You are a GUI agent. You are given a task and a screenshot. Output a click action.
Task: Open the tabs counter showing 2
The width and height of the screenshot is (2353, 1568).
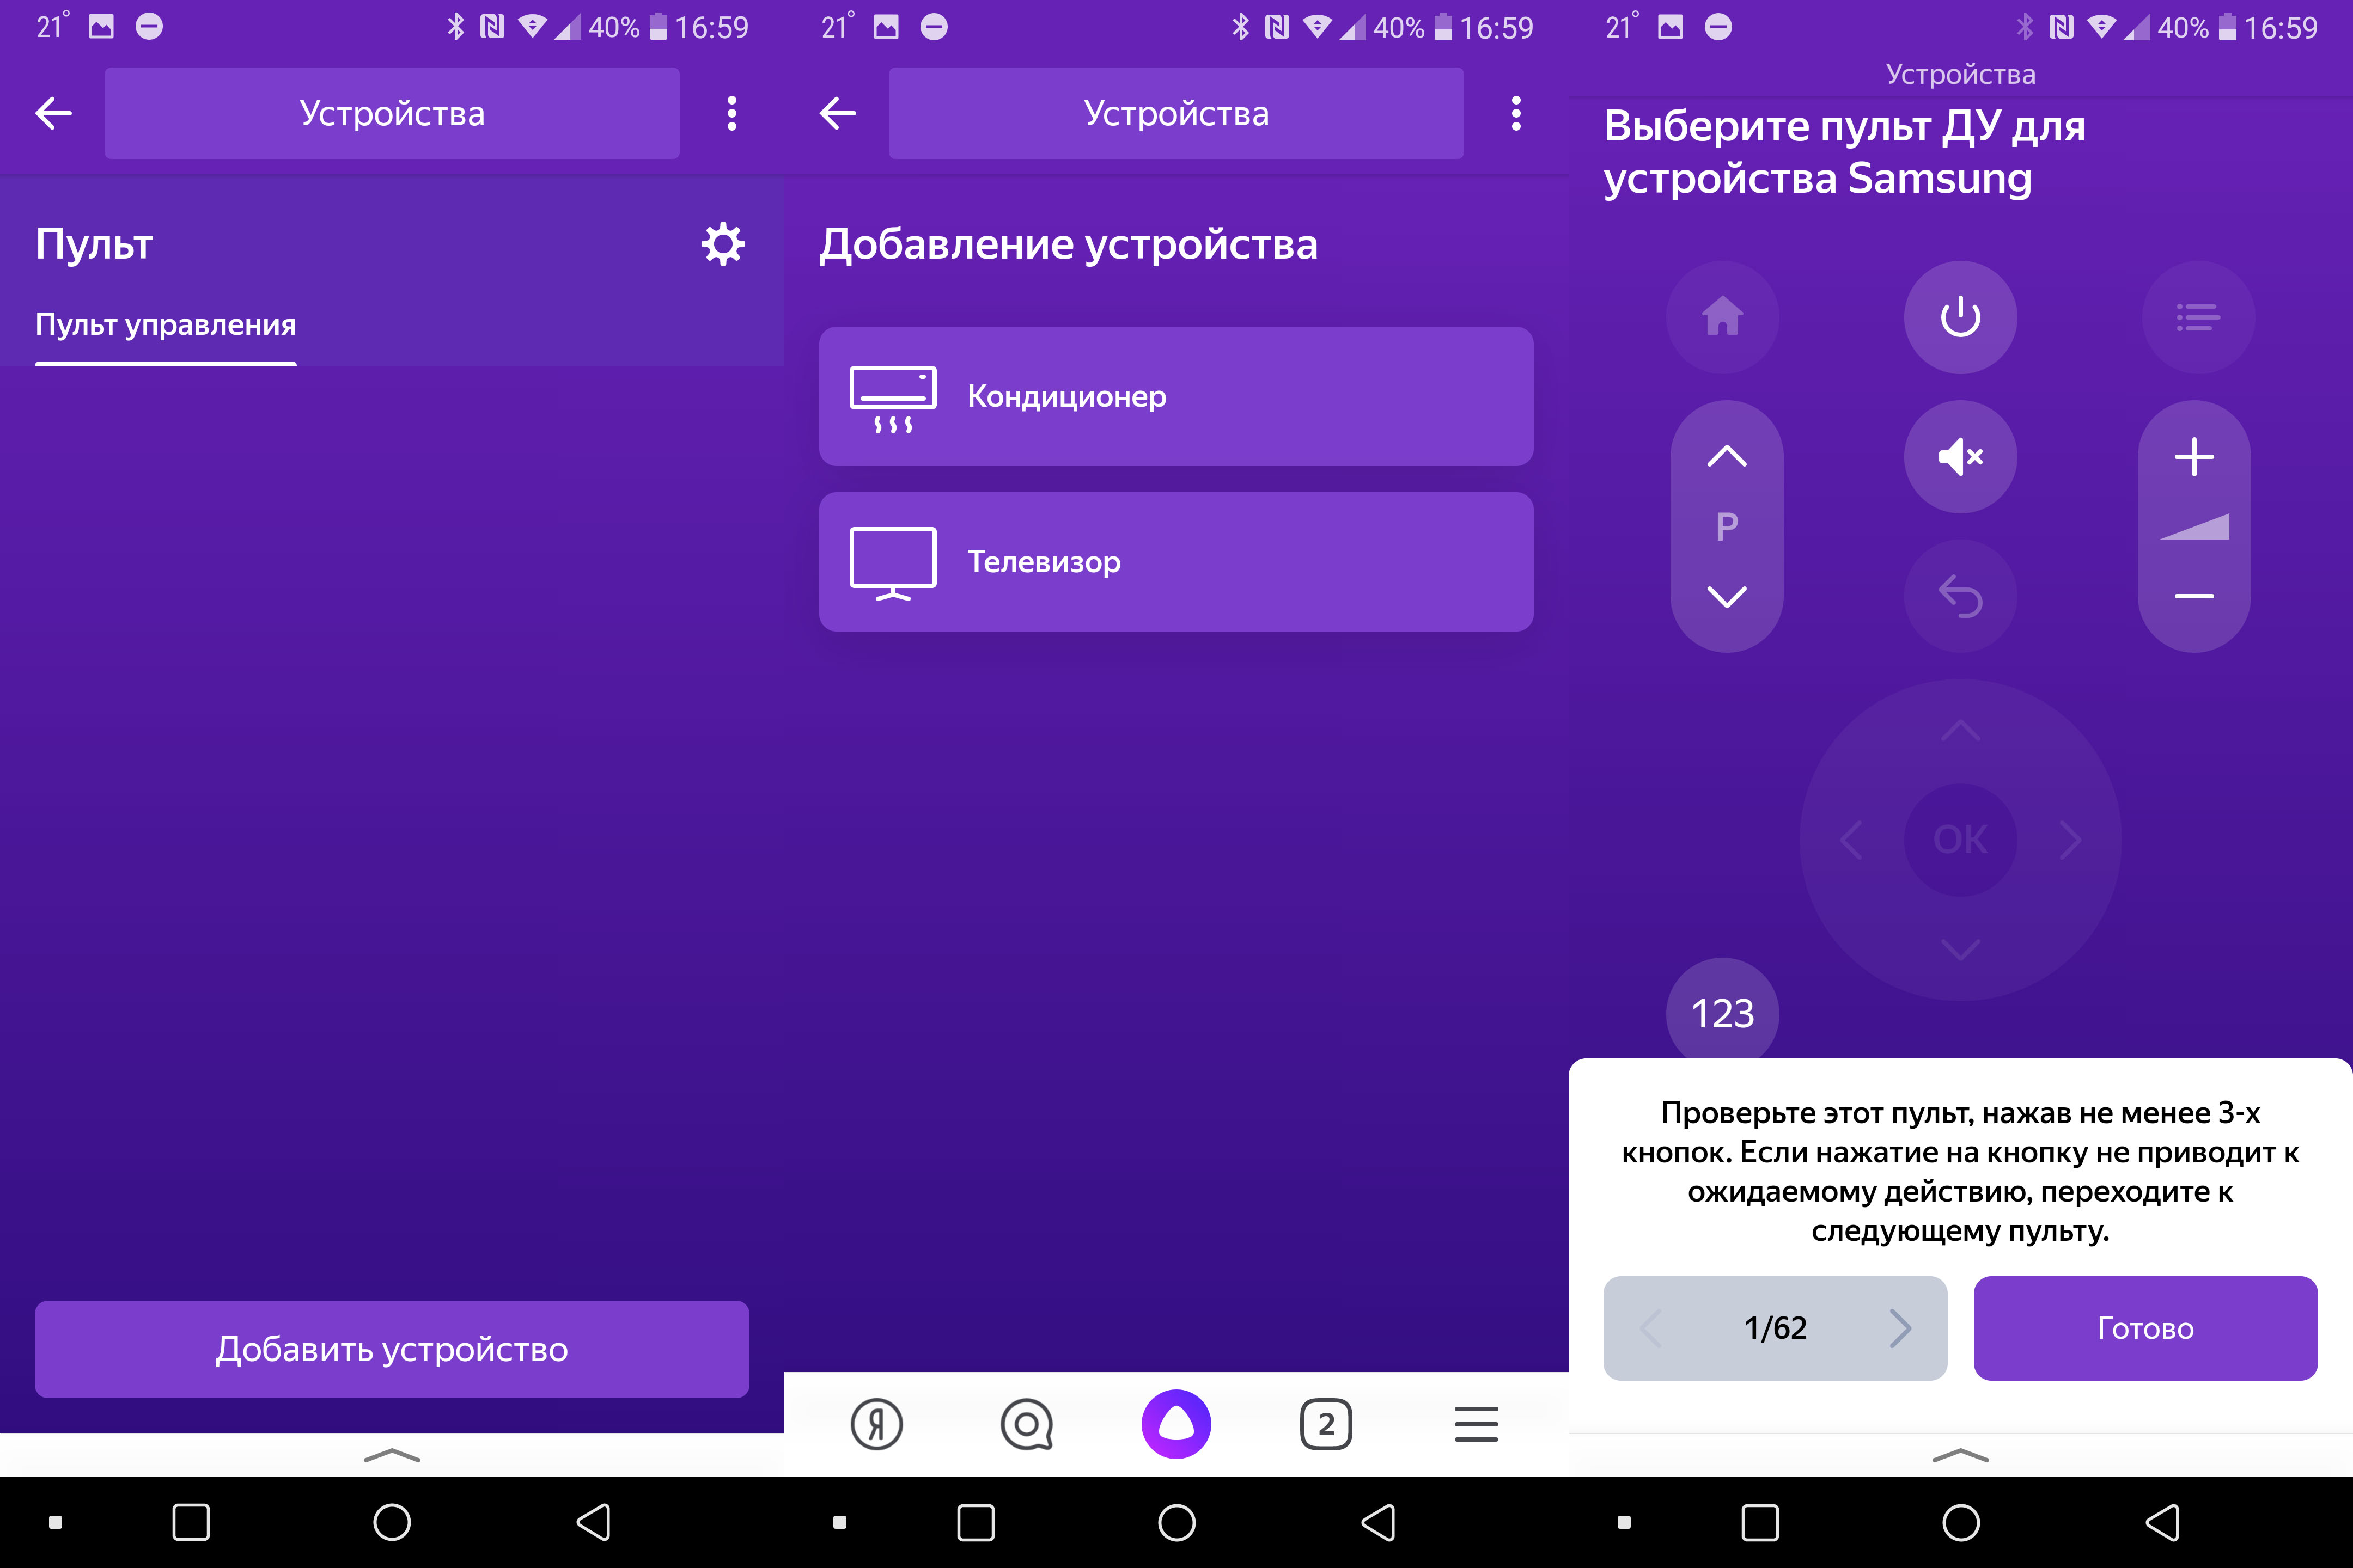1326,1424
